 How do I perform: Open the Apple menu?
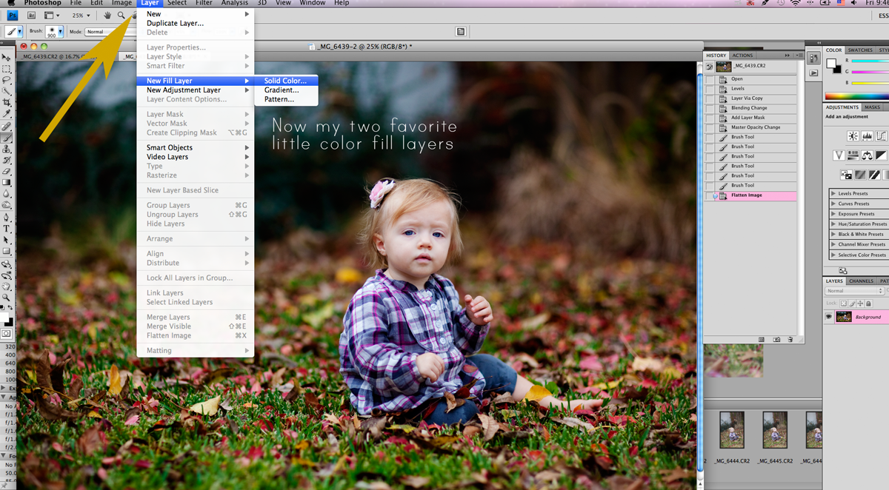(10, 3)
